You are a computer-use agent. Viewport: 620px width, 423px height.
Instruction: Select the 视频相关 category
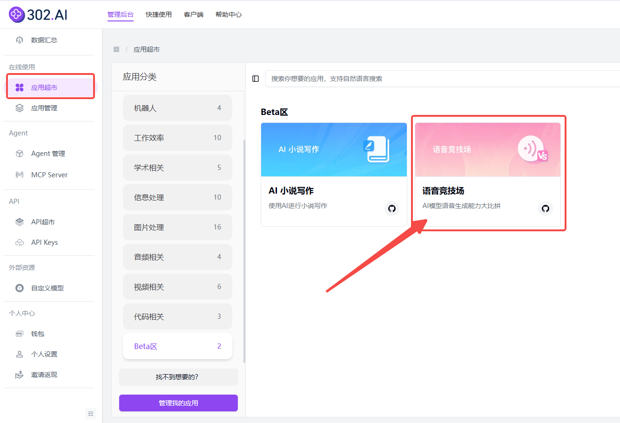pos(177,287)
